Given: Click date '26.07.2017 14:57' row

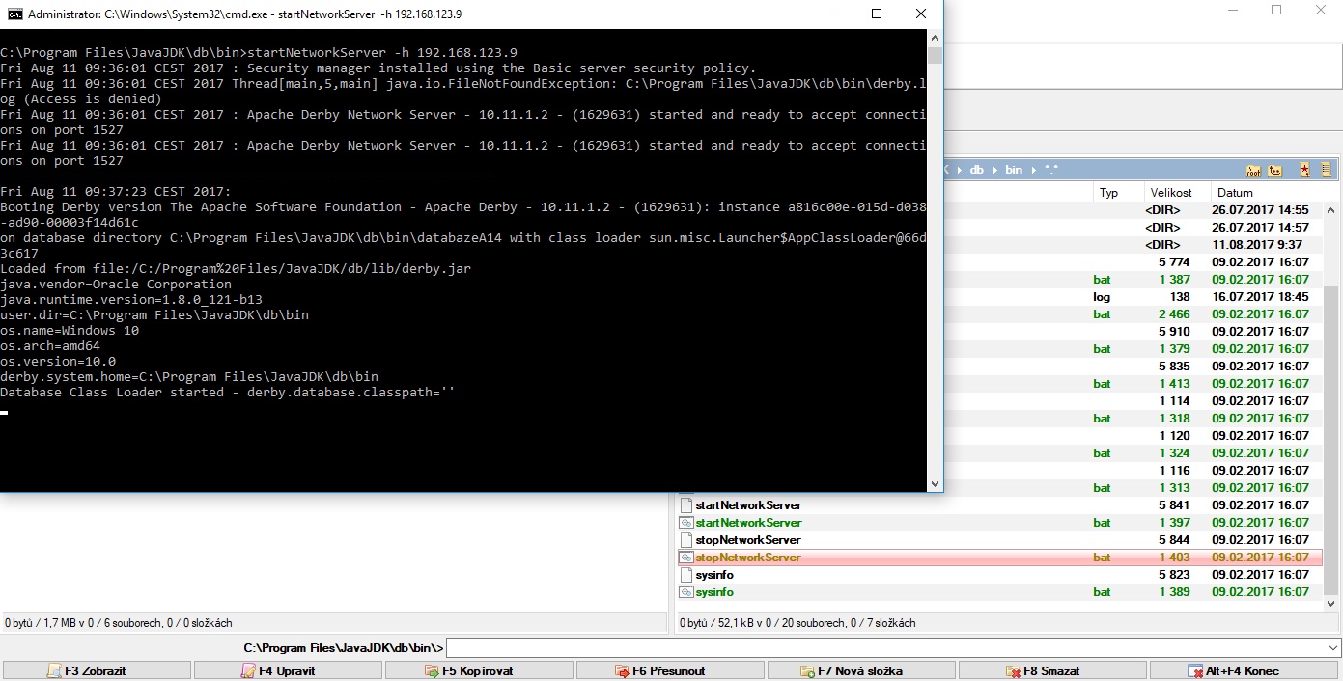Looking at the screenshot, I should click(1260, 228).
